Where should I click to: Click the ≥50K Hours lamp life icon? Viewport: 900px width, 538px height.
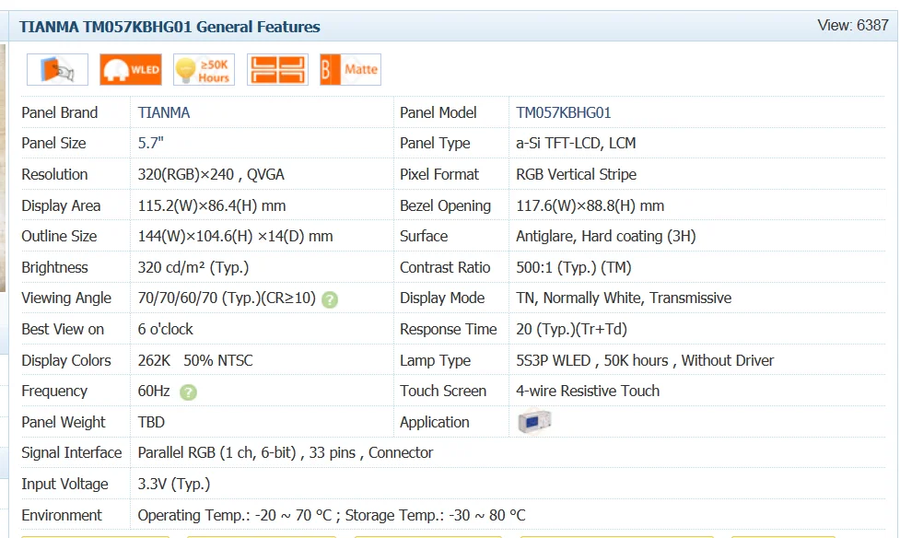click(x=205, y=69)
